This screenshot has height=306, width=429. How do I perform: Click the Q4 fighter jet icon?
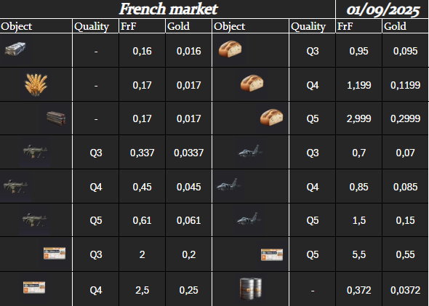(x=228, y=185)
